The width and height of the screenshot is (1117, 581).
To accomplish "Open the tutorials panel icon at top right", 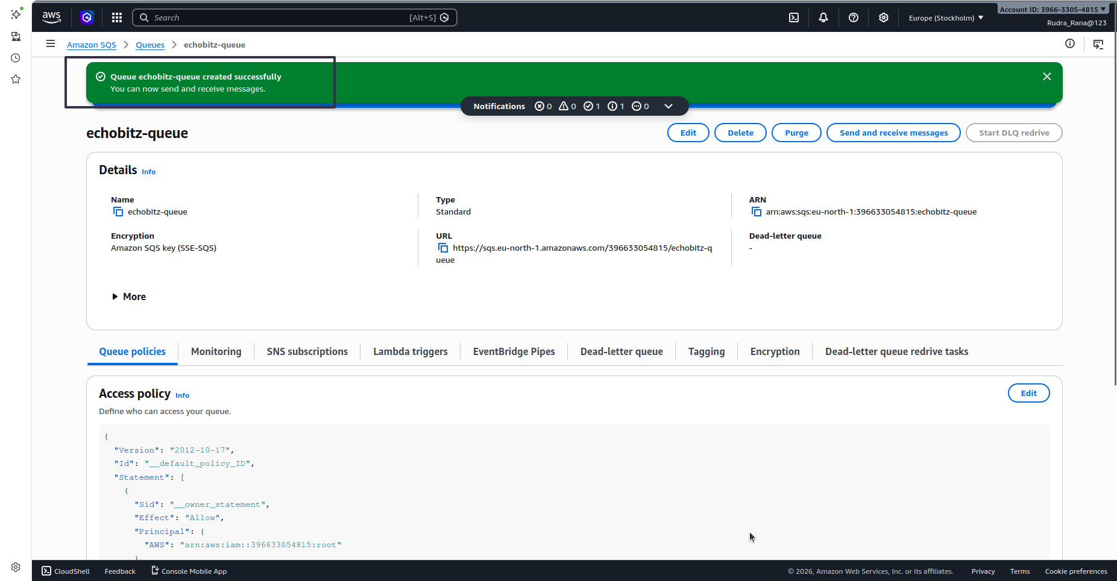I will [1098, 44].
